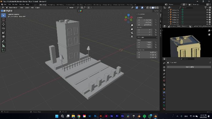Open File Explorer from the taskbar
The height and width of the screenshot is (119, 212).
tap(73, 116)
